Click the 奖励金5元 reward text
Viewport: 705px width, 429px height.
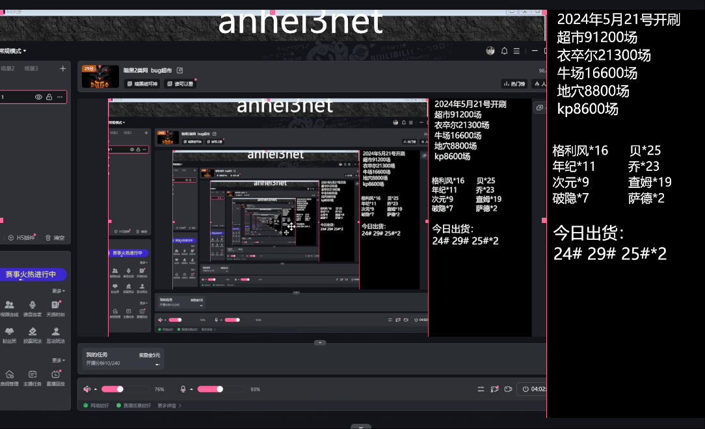pos(150,355)
